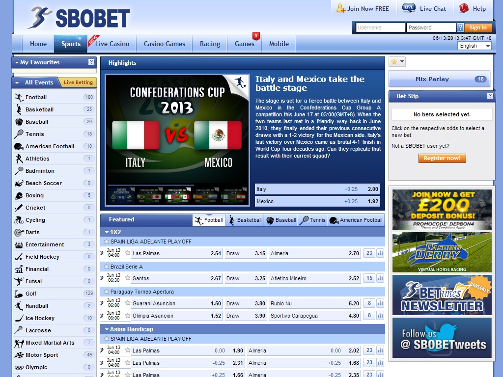The image size is (503, 377).
Task: Open the Home navigation tab
Action: (x=38, y=44)
